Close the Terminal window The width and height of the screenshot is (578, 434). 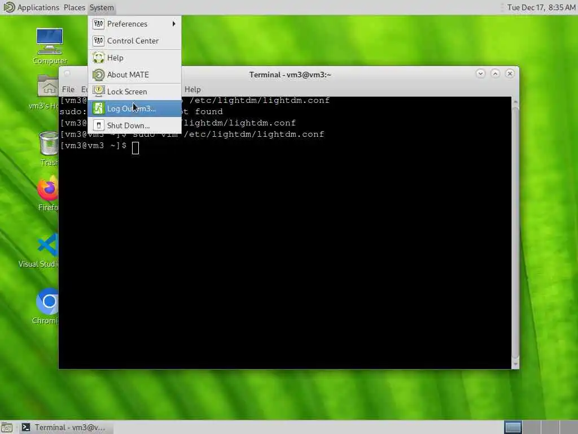tap(510, 74)
